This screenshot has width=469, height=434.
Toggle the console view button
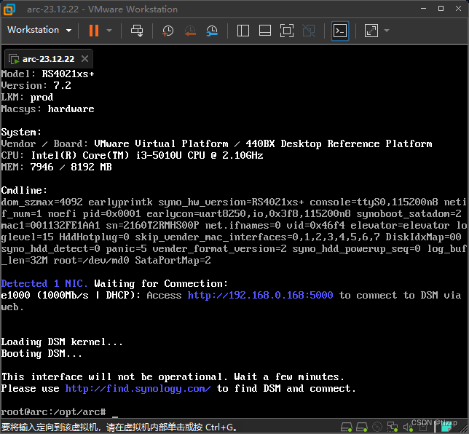(340, 31)
